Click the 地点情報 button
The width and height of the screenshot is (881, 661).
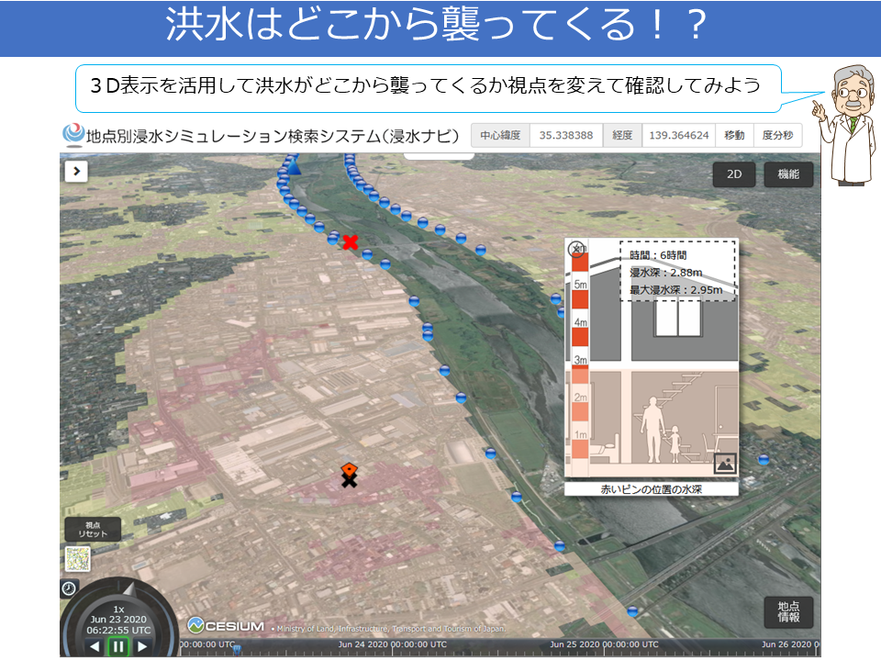(x=787, y=611)
